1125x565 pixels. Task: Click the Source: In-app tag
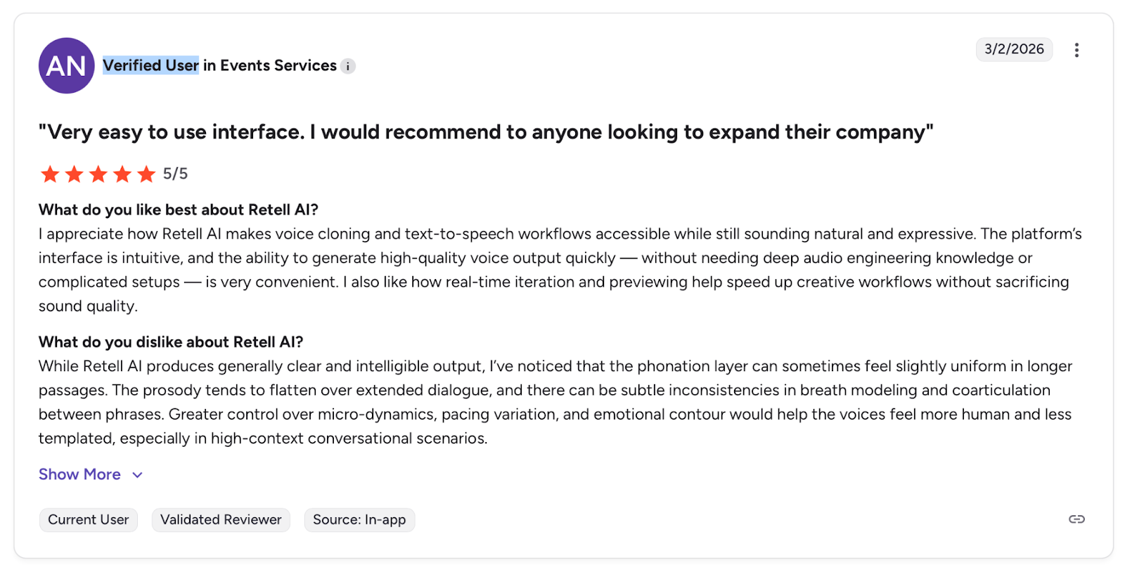tap(359, 520)
